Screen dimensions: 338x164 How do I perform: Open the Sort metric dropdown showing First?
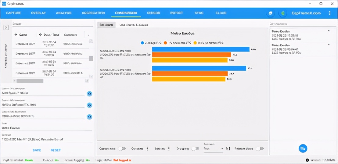pyautogui.click(x=213, y=149)
